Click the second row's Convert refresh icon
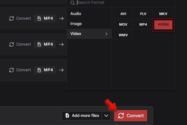Image resolution: width=187 pixels, height=125 pixels. [x=12, y=44]
